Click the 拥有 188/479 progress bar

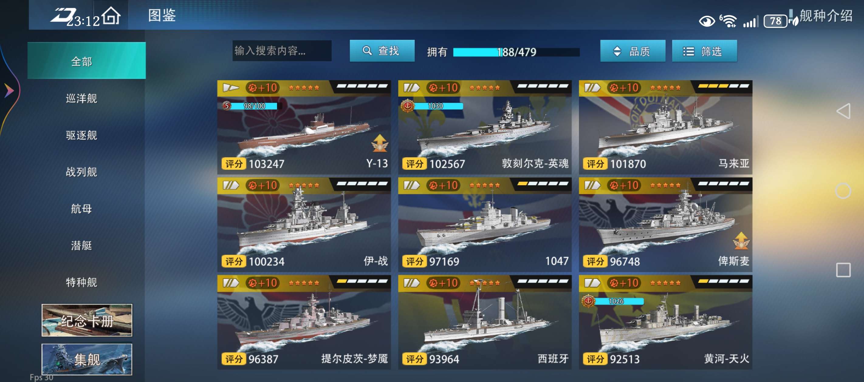[x=516, y=52]
